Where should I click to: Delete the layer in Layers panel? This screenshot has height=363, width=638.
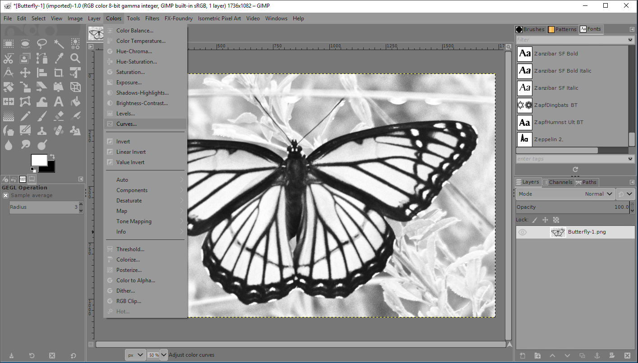click(627, 356)
